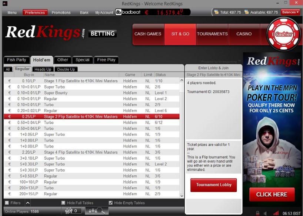
Task: Open the Balances dropdown
Action: pyautogui.click(x=290, y=12)
